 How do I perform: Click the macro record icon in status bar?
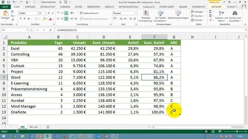click(x=17, y=131)
